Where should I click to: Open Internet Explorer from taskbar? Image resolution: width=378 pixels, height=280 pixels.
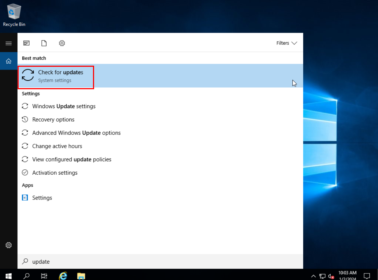pos(63,276)
